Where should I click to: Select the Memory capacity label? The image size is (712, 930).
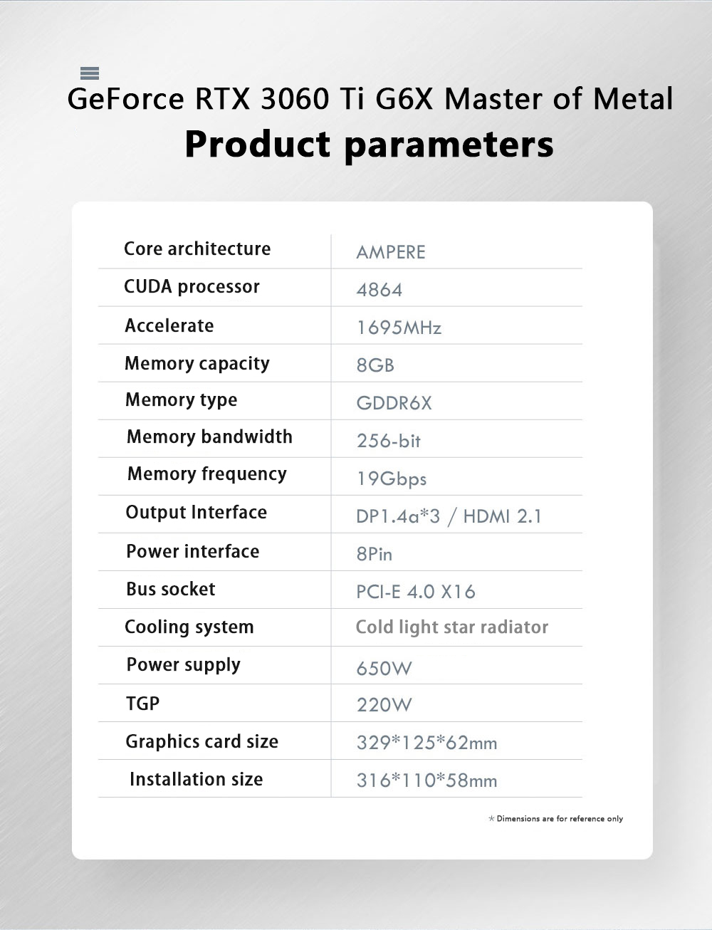[x=197, y=363]
